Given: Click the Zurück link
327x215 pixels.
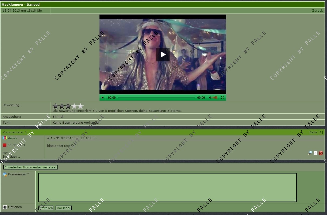Looking at the screenshot, I should (x=317, y=11).
